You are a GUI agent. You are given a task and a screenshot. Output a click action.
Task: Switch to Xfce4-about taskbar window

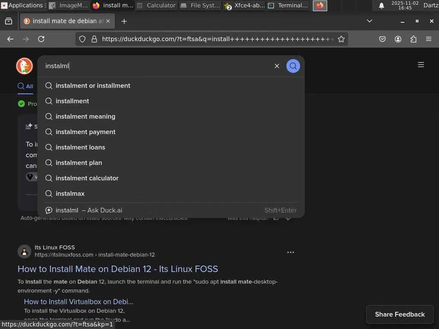(x=244, y=5)
